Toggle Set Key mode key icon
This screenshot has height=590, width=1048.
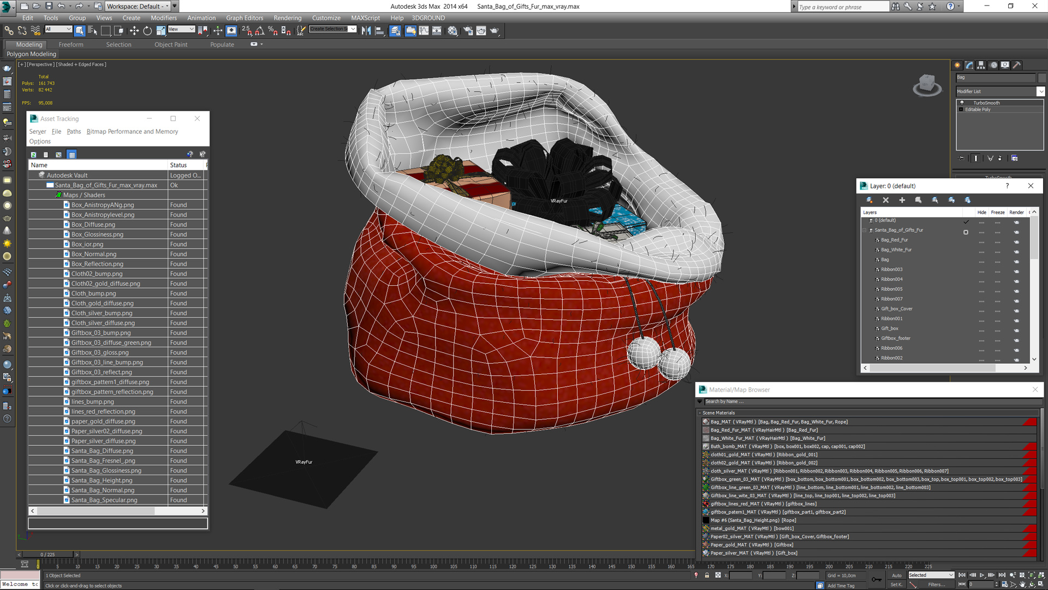(876, 580)
